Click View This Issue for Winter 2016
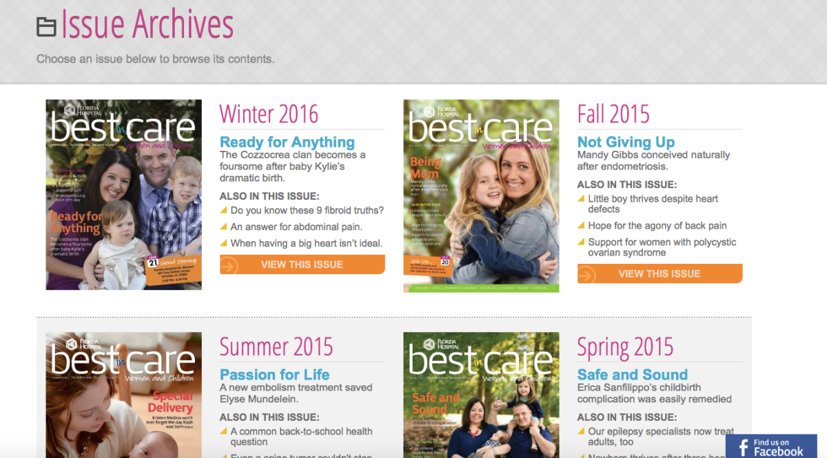 (x=303, y=264)
